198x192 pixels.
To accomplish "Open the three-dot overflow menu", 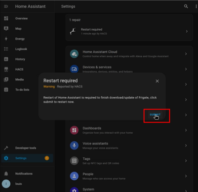I will click(196, 6).
